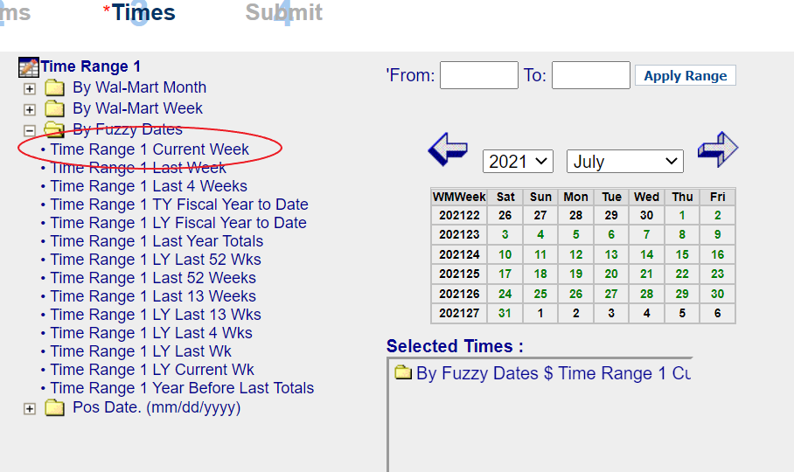Select Time Range 1 Last 4 Weeks
This screenshot has height=472, width=794.
149,186
